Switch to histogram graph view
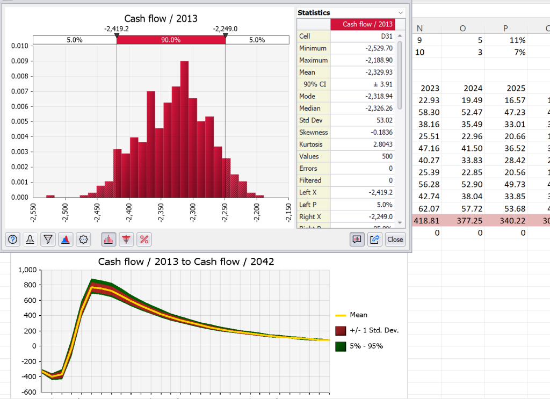Viewport: 550px width, 399px height. [108, 240]
